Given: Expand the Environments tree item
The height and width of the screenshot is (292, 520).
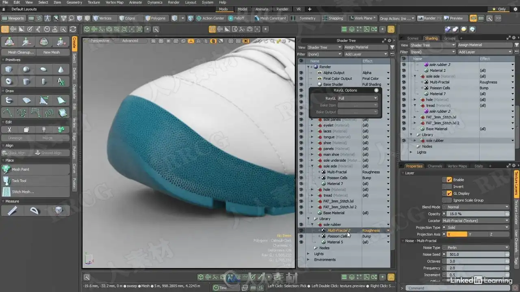Looking at the screenshot, I should tap(309, 260).
